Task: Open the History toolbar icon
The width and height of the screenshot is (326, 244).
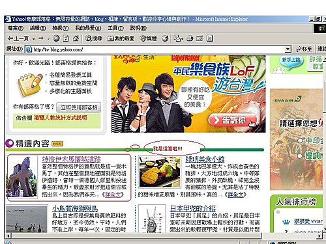Action: (165, 38)
